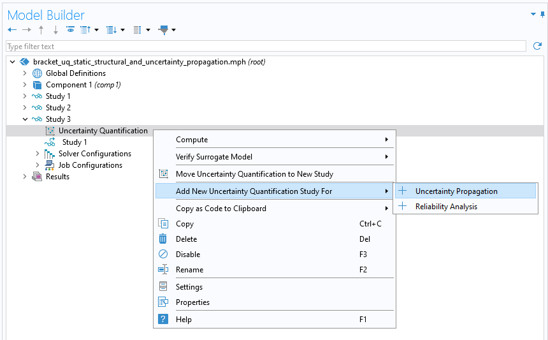Image resolution: width=548 pixels, height=340 pixels.
Task: Choose Reliability Analysis in the submenu
Action: tap(446, 207)
